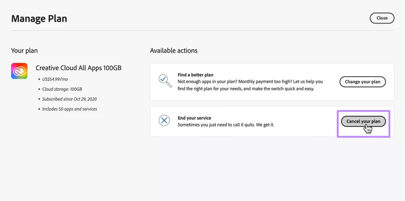The height and width of the screenshot is (201, 405).
Task: Click the Cloud storage: 100GB detail
Action: point(62,89)
